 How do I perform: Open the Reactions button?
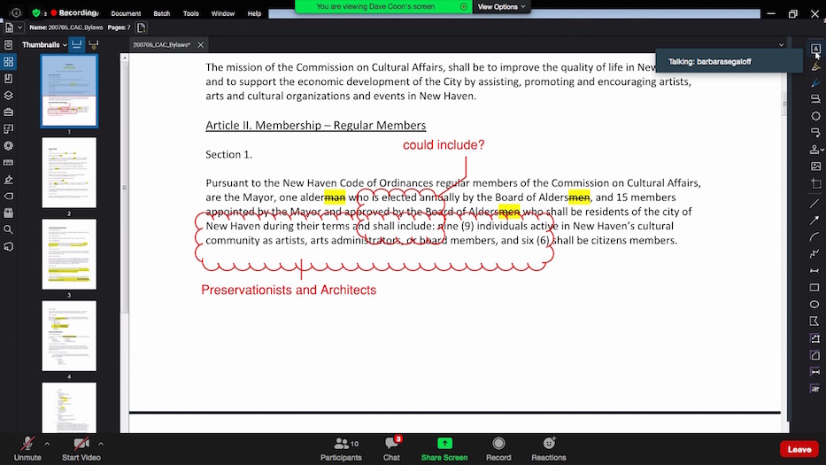548,449
